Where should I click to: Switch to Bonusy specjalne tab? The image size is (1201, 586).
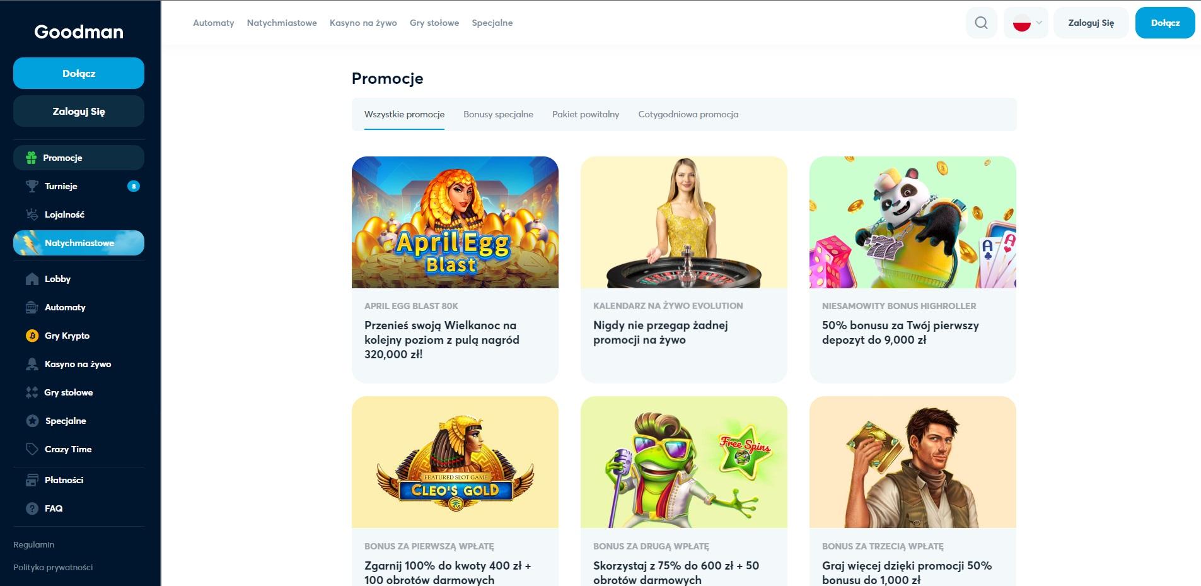click(x=498, y=114)
